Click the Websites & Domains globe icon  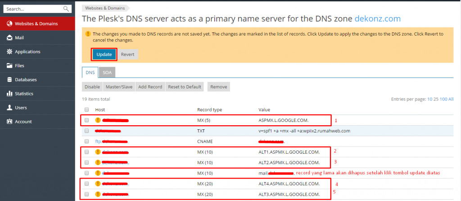(x=9, y=23)
